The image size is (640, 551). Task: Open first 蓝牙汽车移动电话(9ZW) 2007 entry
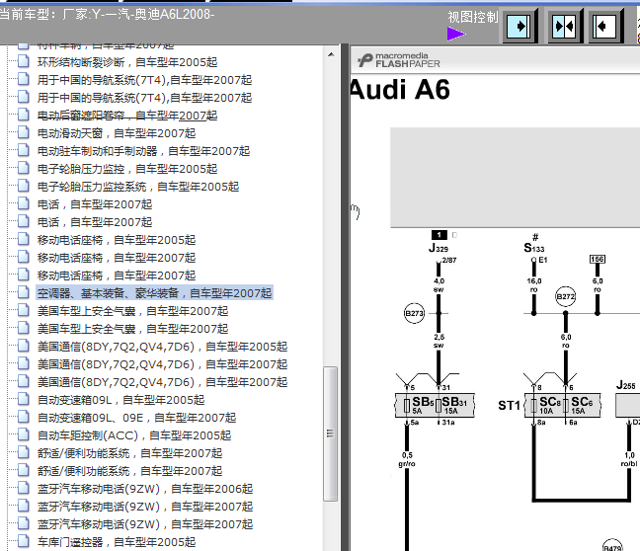[x=145, y=507]
